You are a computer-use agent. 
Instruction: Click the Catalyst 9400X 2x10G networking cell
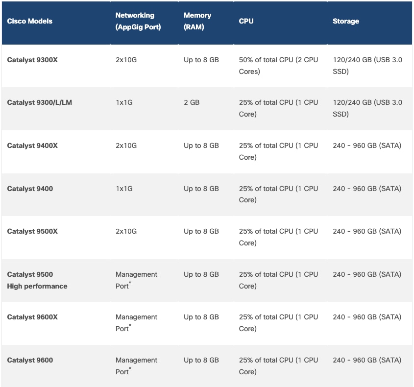tap(126, 145)
